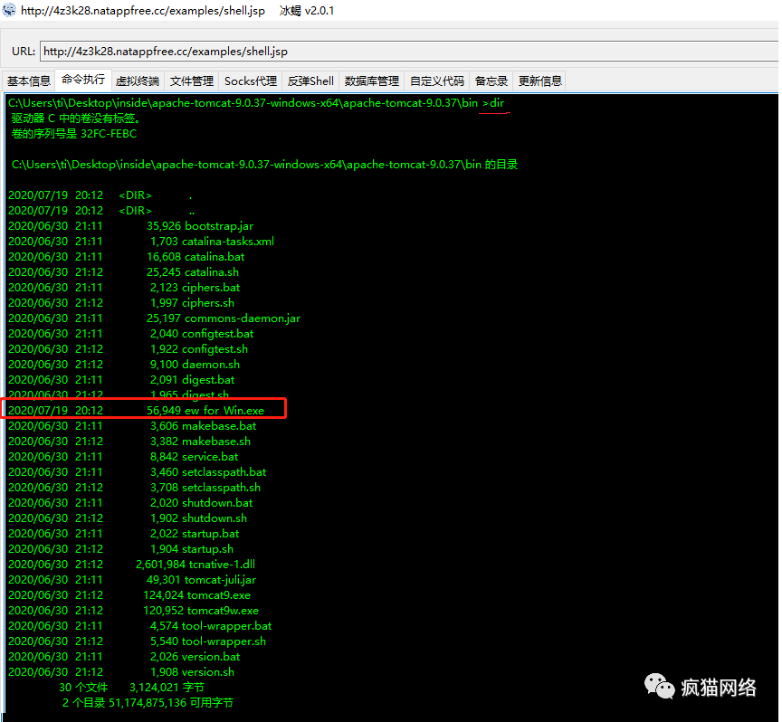Click the Behinder app icon in title bar

pos(9,10)
